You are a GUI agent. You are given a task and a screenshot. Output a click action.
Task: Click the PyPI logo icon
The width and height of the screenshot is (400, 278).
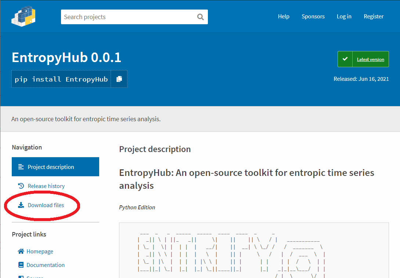(x=24, y=16)
